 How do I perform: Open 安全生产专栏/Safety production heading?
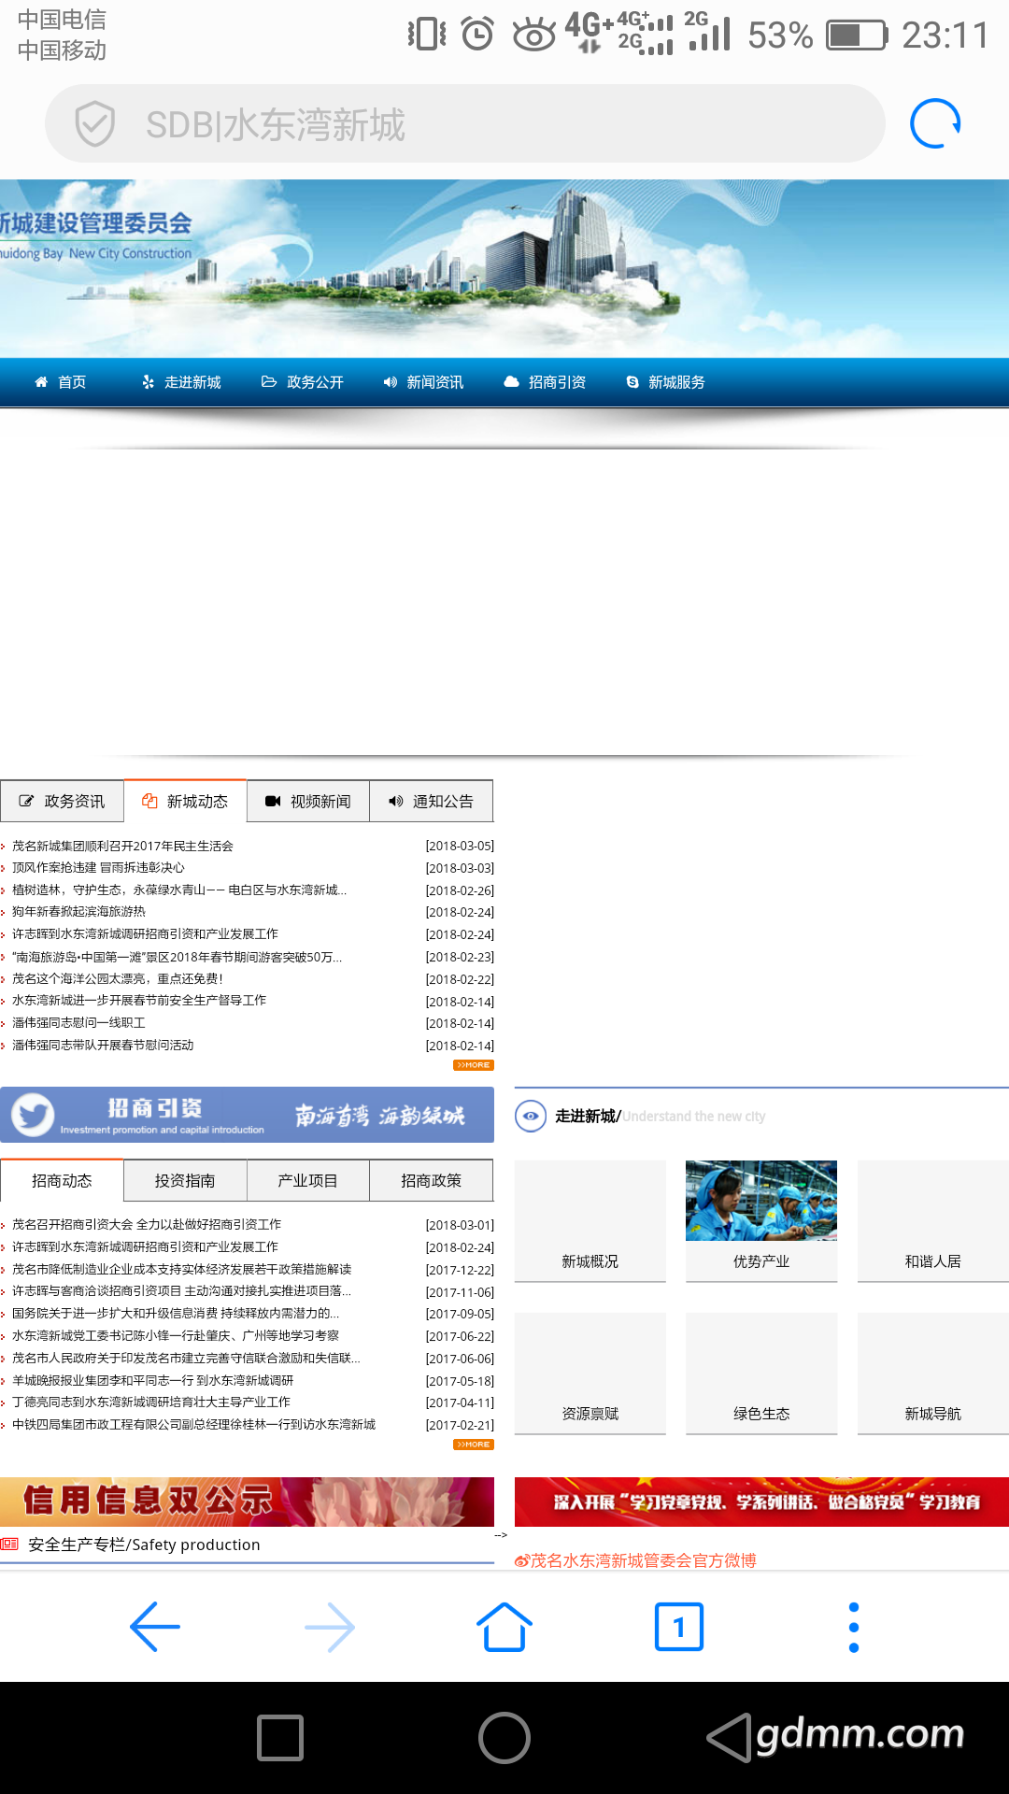click(x=144, y=1545)
